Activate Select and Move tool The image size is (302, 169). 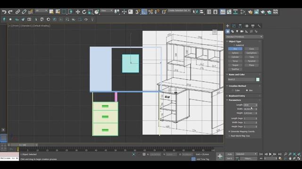(77, 12)
